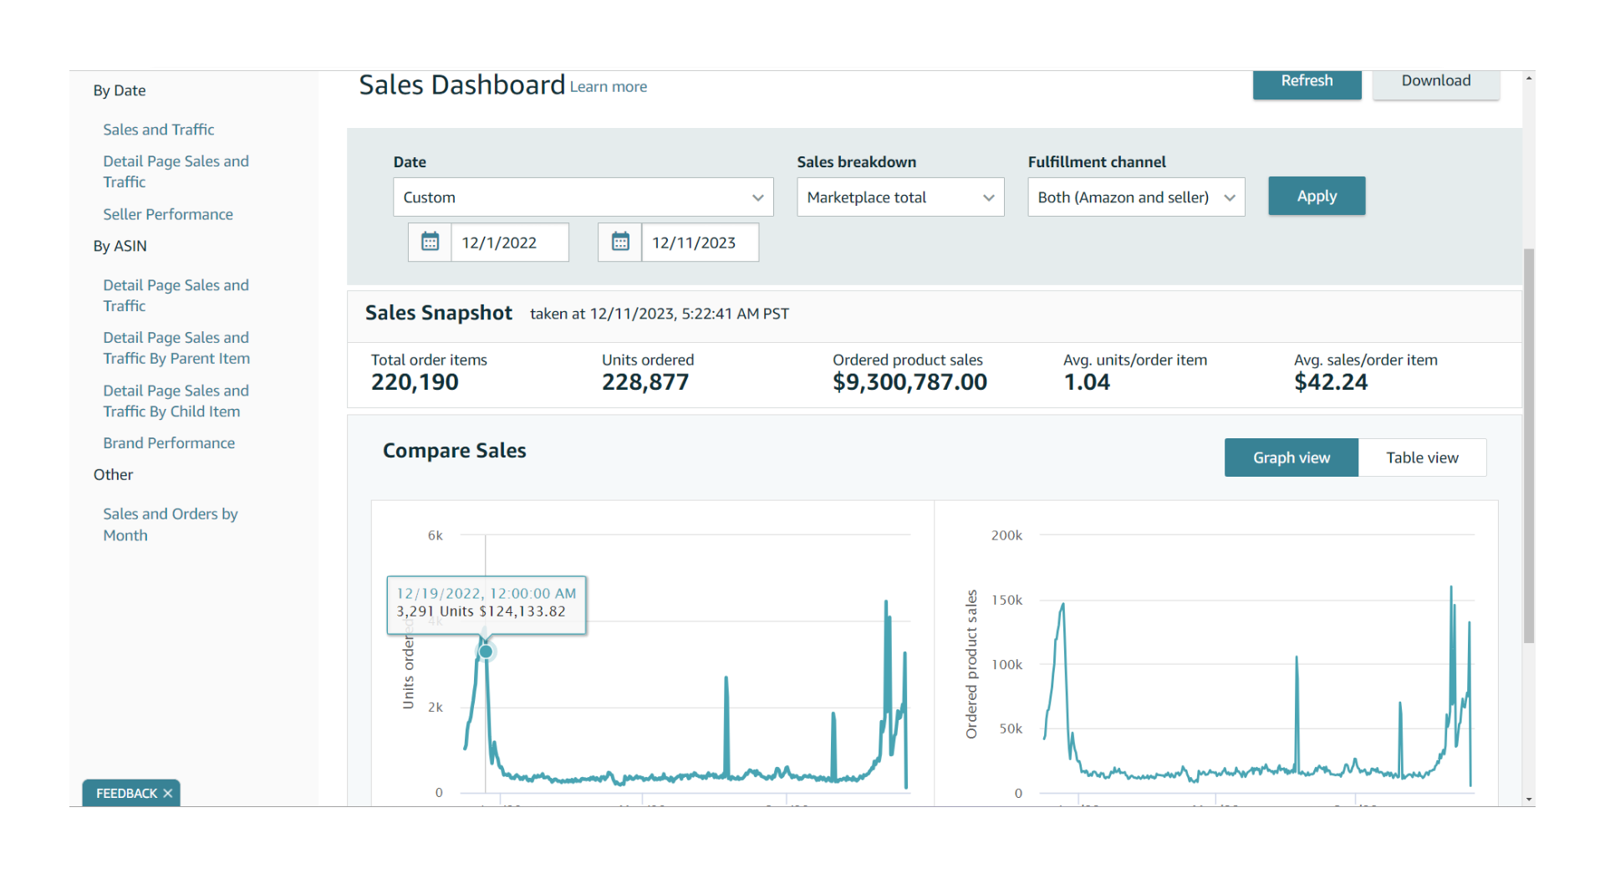
Task: Open Detail Page Sales By Parent Item
Action: pos(176,348)
